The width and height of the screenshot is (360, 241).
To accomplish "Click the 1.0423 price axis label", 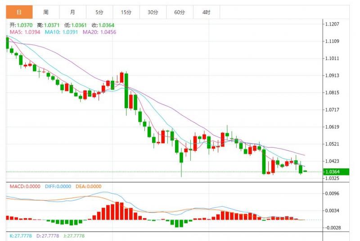I will click(x=332, y=161).
